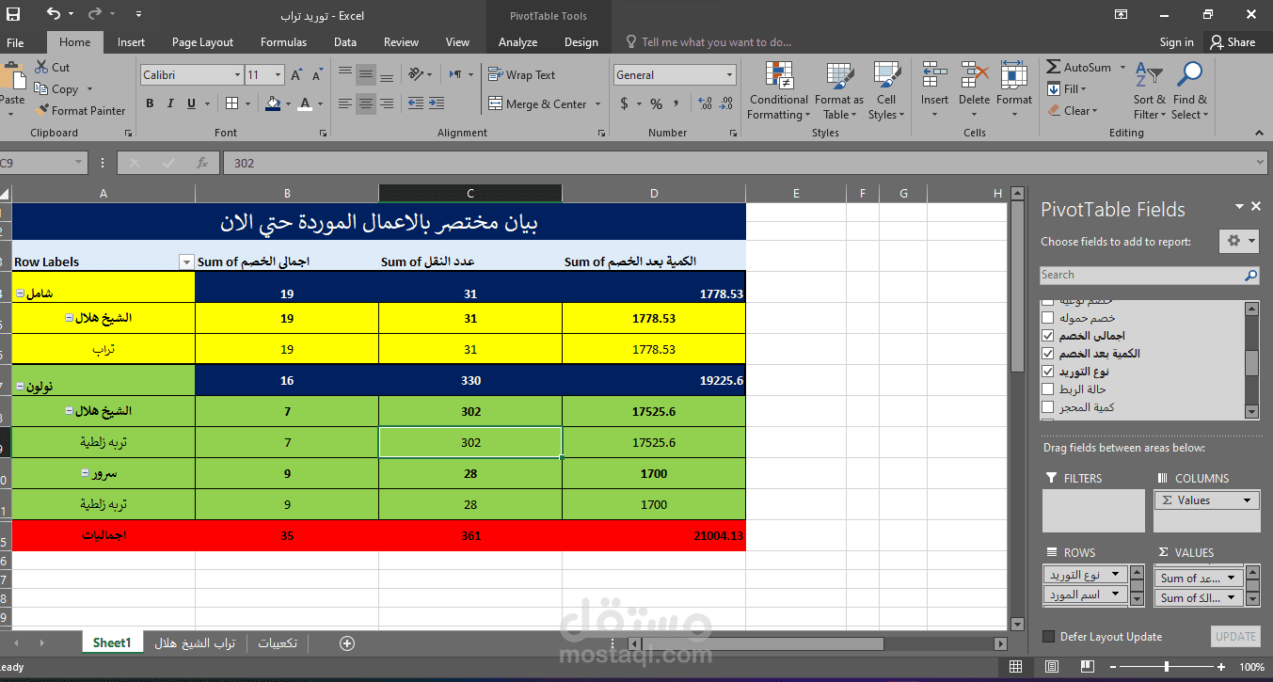
Task: Click the Delete cells icon
Action: (975, 76)
